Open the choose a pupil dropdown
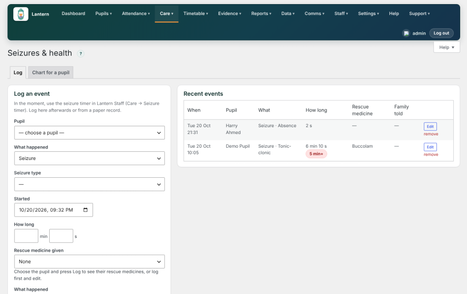 89,133
